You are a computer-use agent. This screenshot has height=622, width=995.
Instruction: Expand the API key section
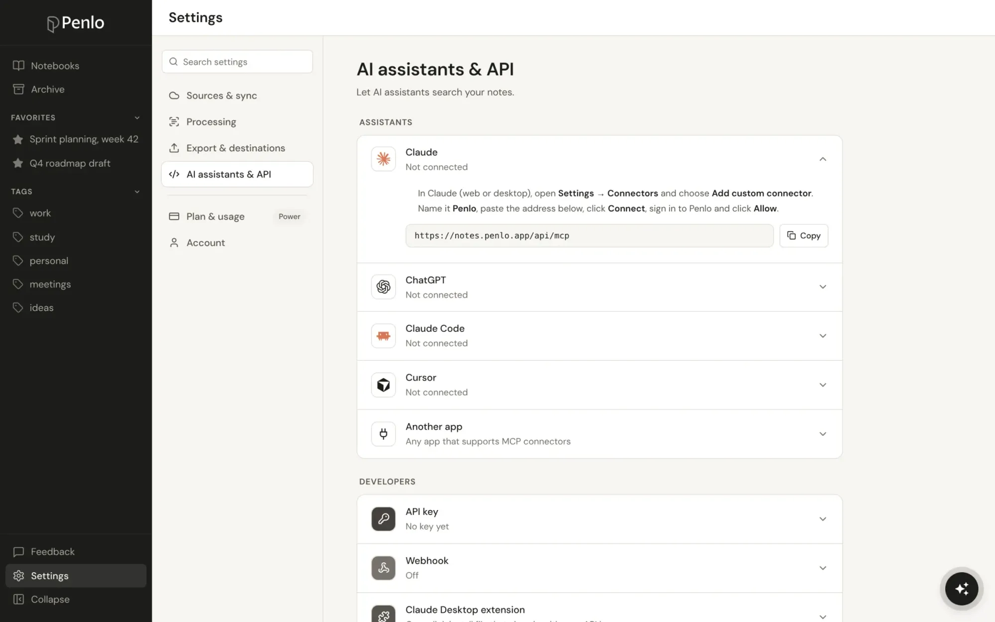pyautogui.click(x=822, y=519)
